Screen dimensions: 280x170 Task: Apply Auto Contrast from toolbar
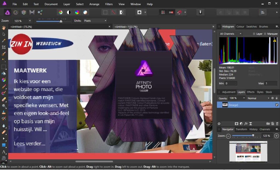[x=69, y=12]
